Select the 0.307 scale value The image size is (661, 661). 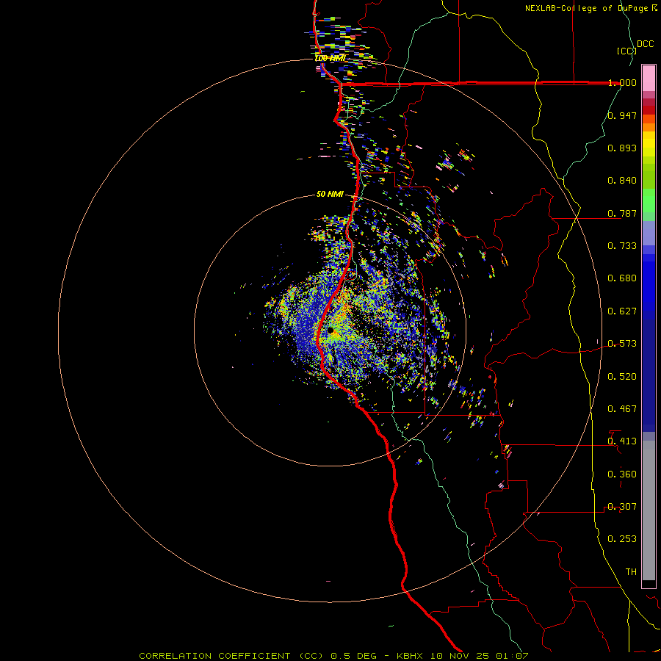coord(622,507)
